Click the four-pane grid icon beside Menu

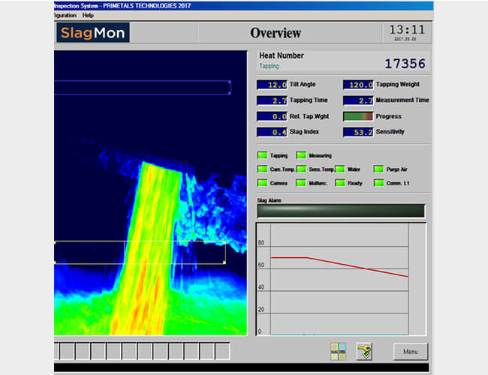(338, 350)
